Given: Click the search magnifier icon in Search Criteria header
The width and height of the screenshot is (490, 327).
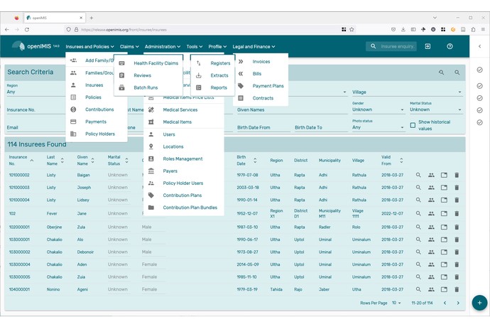Looking at the screenshot, I should 457,73.
